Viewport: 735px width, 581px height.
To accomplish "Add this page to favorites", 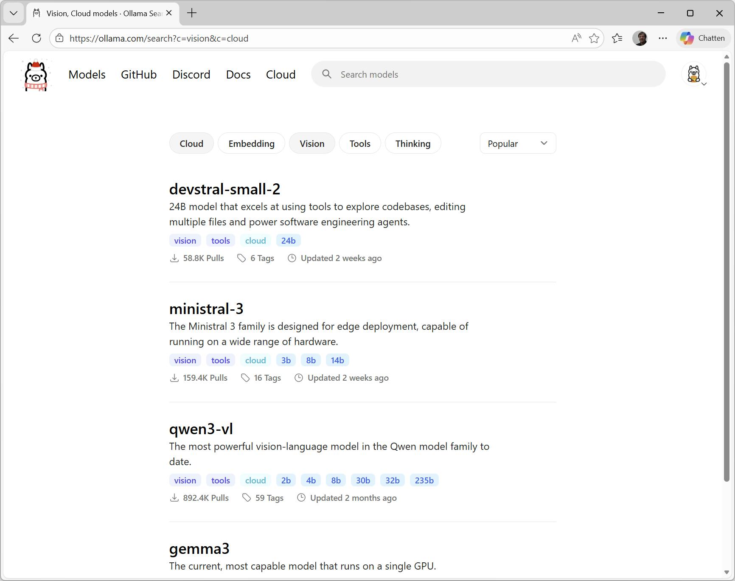I will tap(594, 38).
